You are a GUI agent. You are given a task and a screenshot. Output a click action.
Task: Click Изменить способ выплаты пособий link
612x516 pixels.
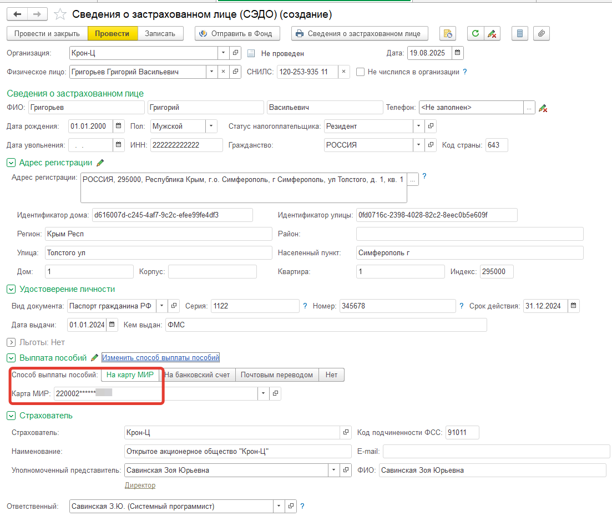coord(161,358)
